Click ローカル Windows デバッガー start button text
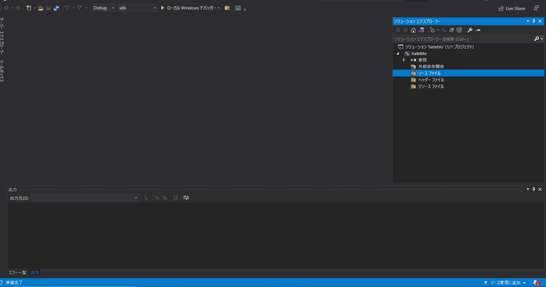This screenshot has width=546, height=287. tap(191, 8)
